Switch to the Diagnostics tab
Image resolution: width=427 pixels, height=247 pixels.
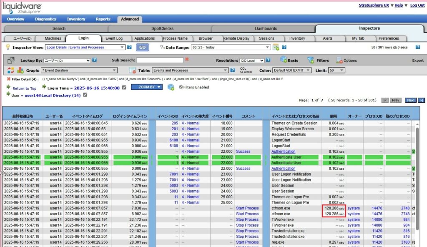pyautogui.click(x=45, y=19)
